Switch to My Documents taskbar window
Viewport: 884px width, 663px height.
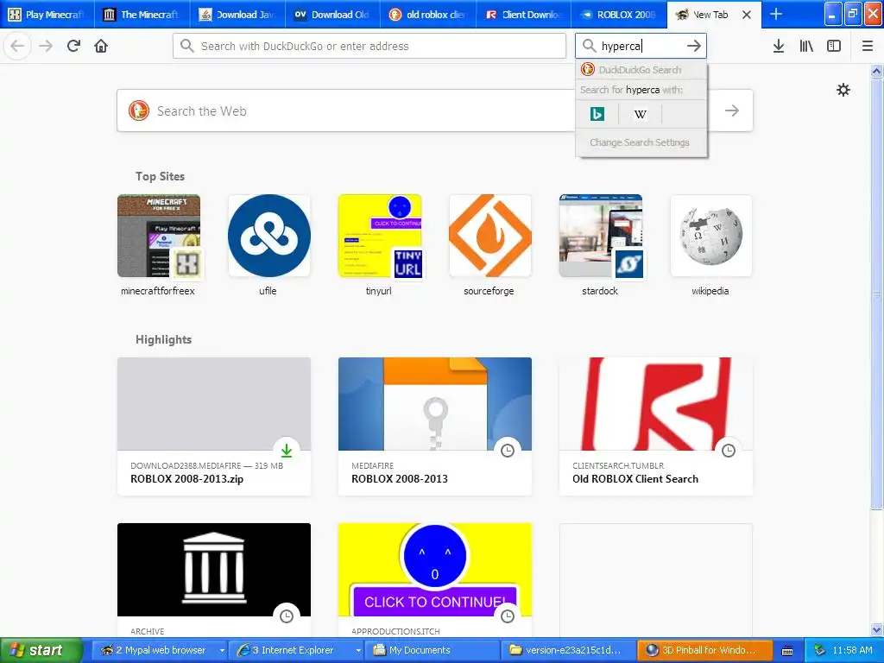[x=432, y=650]
